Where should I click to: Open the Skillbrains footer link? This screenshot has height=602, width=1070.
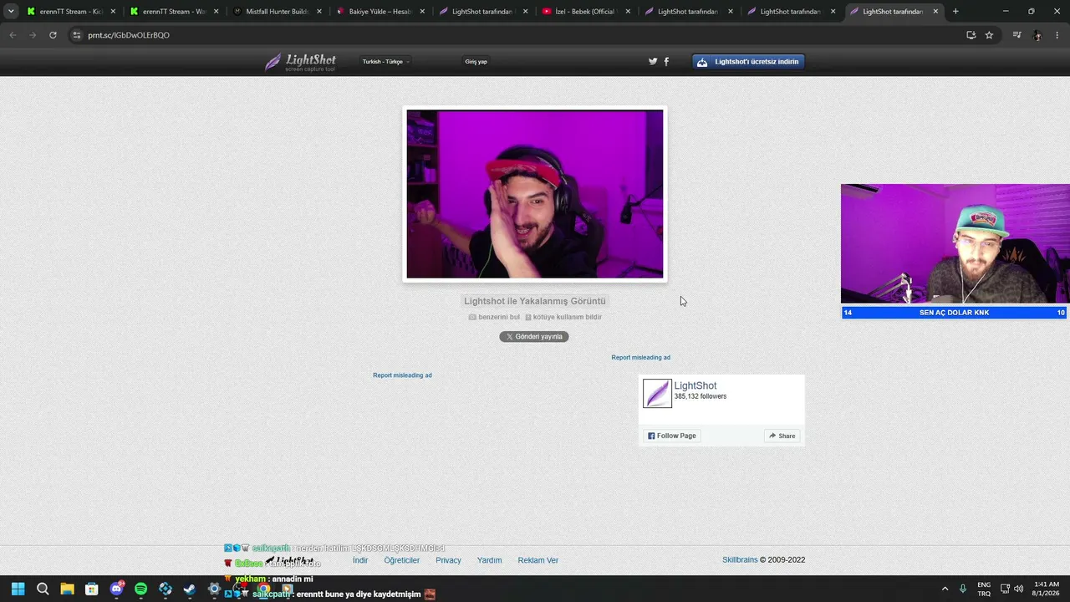[740, 560]
